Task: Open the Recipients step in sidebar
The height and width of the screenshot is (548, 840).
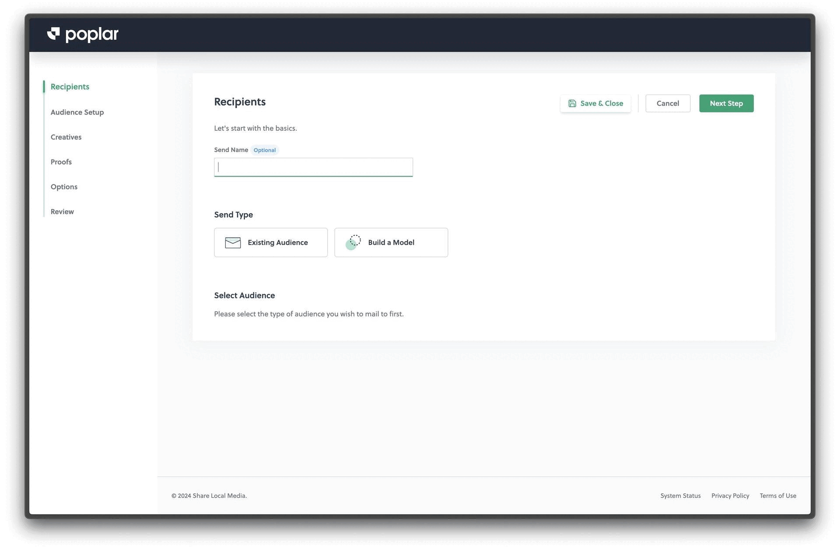Action: tap(70, 87)
